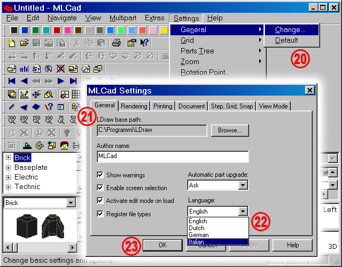This screenshot has height=267, width=342.
Task: Open the File menu
Action: [x=12, y=18]
